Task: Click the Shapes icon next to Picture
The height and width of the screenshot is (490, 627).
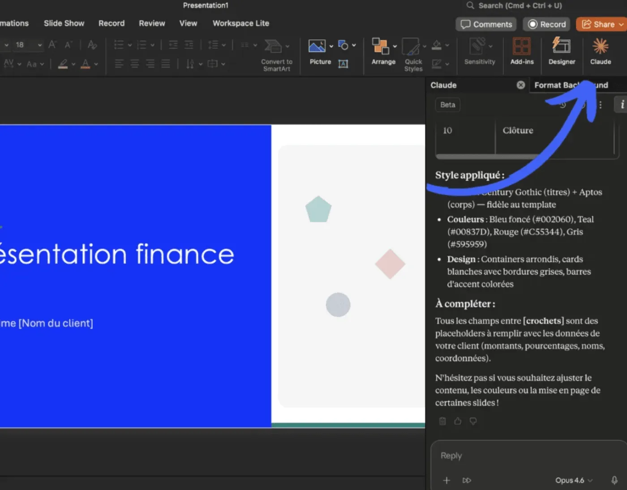Action: point(343,45)
